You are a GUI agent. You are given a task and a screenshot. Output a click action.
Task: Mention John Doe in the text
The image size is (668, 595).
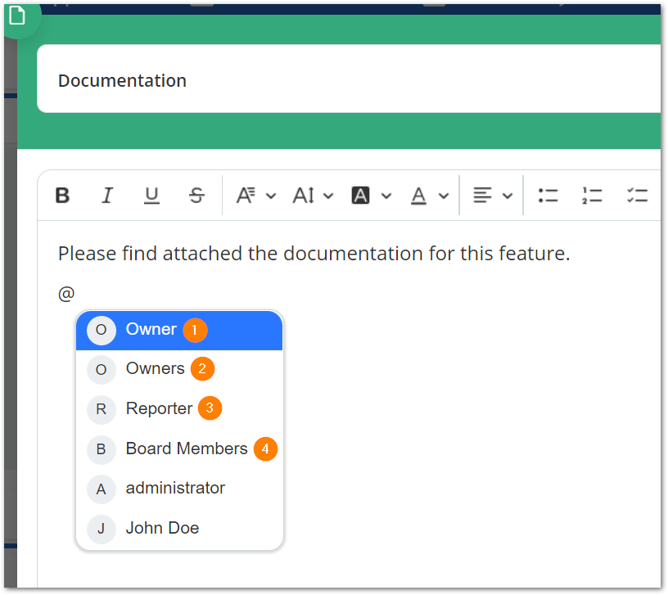tap(162, 528)
